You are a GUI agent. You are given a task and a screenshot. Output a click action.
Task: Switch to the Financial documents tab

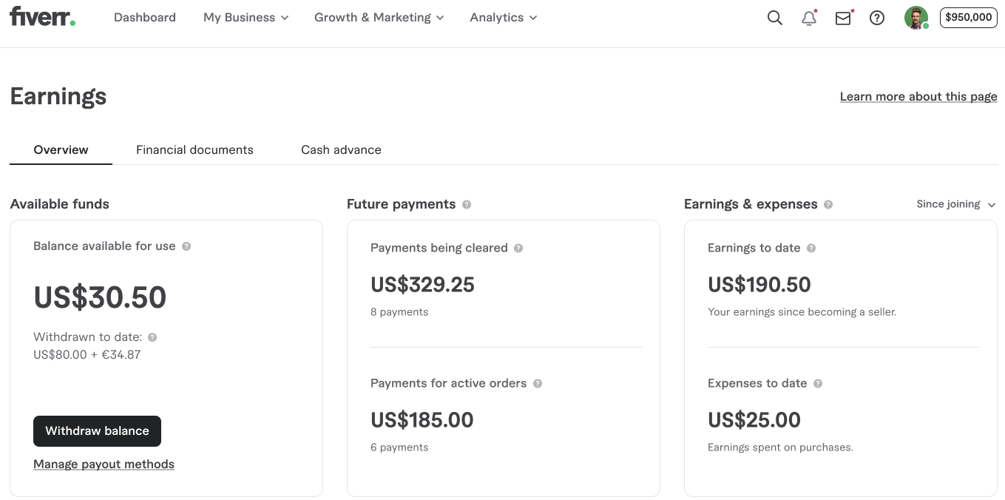(194, 149)
